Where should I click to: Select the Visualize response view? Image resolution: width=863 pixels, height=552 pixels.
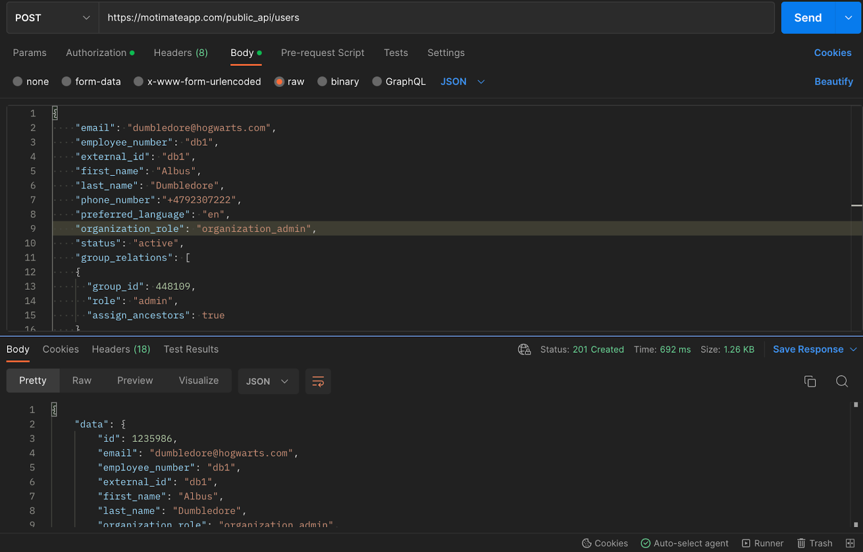click(x=198, y=381)
